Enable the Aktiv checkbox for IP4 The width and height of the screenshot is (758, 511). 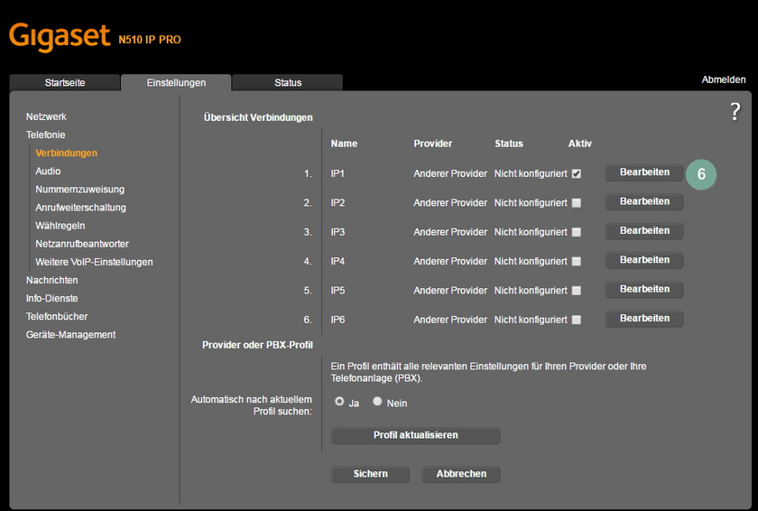tap(577, 262)
